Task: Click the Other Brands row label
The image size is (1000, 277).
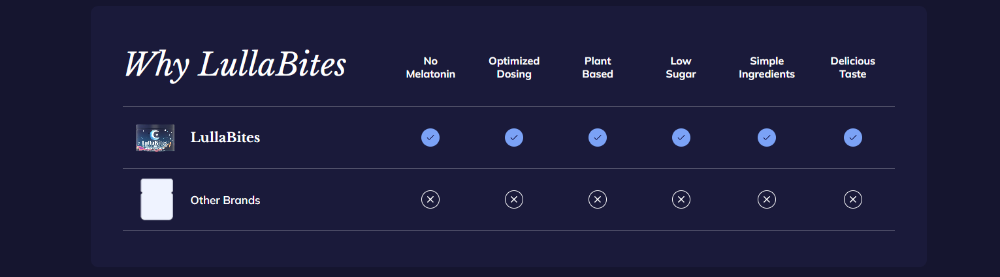Action: point(225,200)
